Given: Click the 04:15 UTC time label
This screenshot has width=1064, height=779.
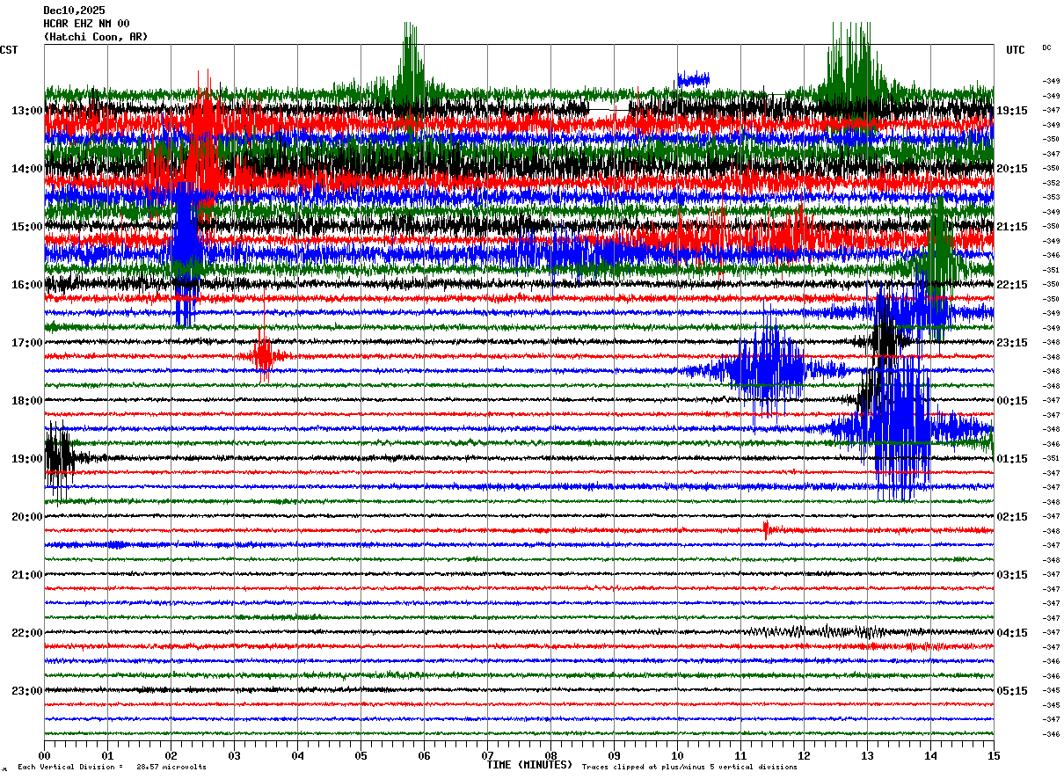Looking at the screenshot, I should [x=1012, y=633].
